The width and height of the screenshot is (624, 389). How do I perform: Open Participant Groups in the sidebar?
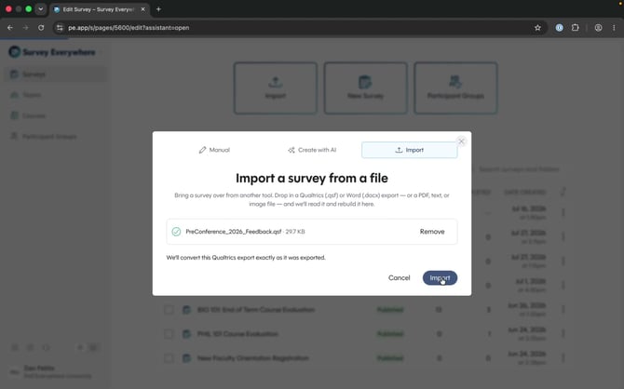[56, 137]
